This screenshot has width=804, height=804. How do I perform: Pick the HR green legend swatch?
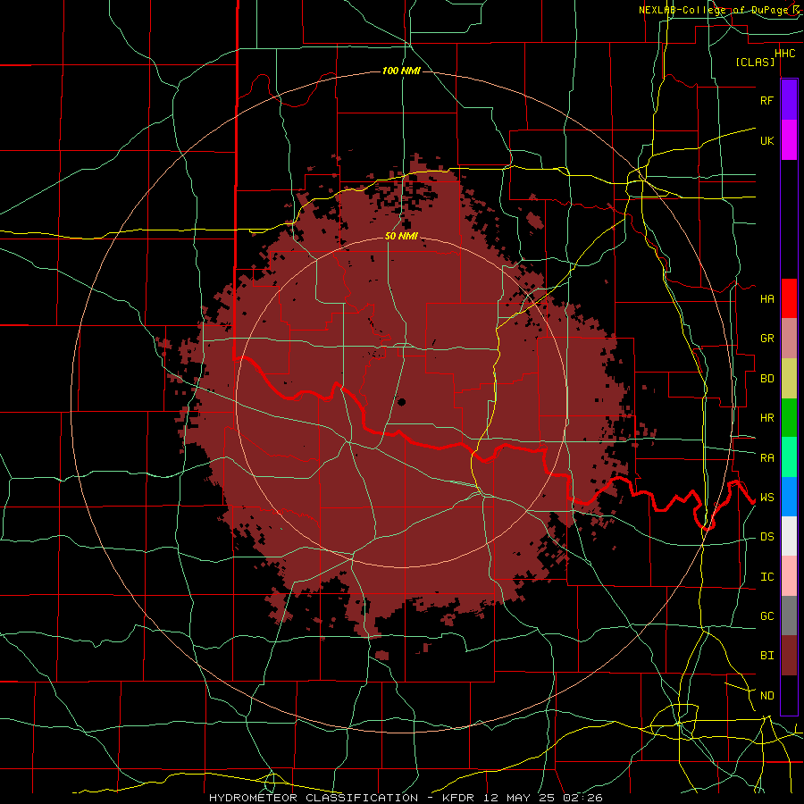click(x=789, y=417)
